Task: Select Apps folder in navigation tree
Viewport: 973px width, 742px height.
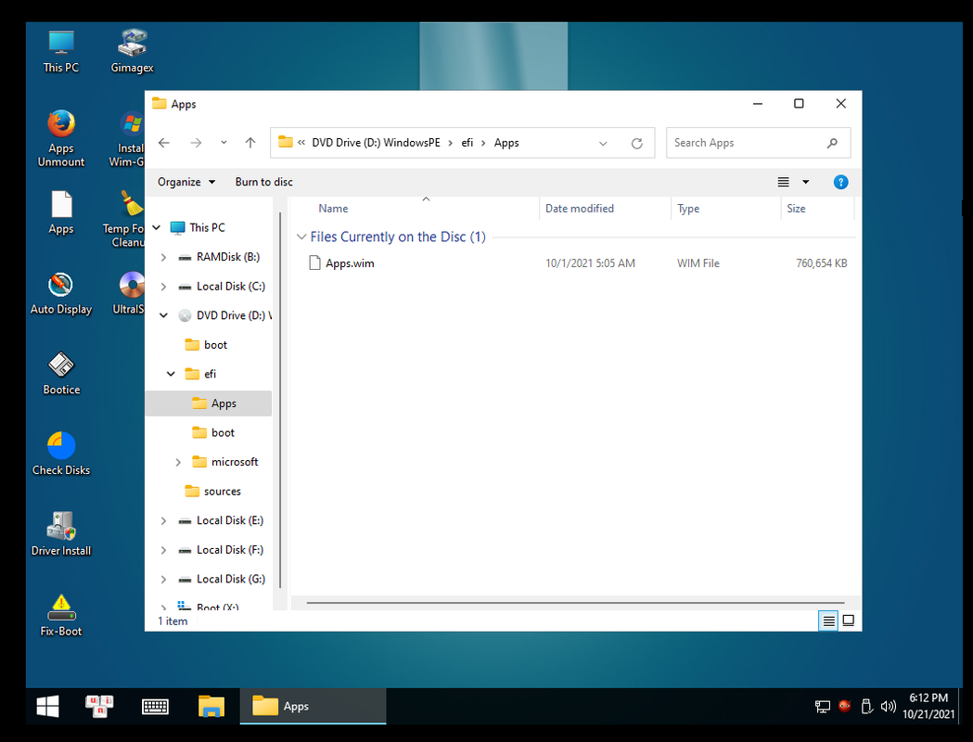Action: click(209, 403)
